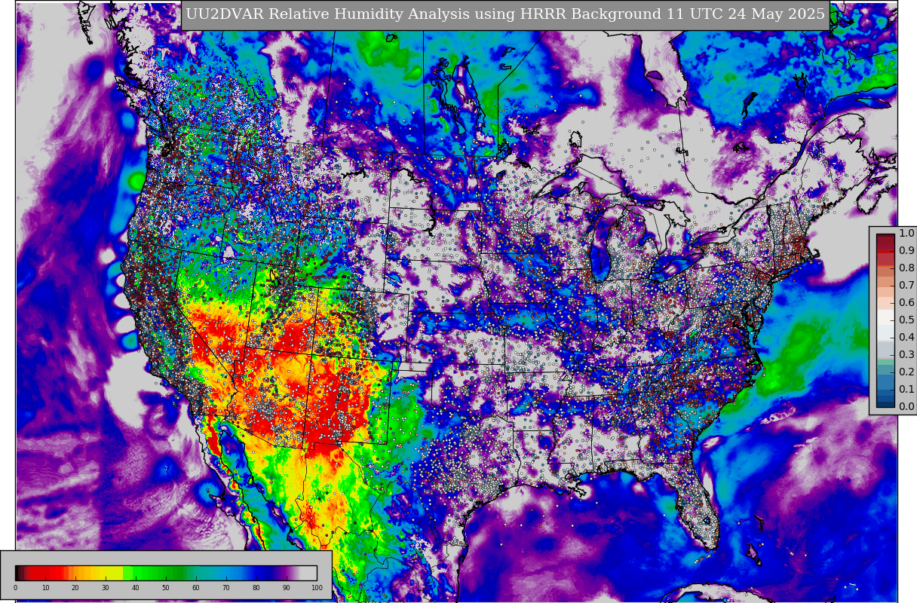Image resolution: width=917 pixels, height=603 pixels.
Task: Pick the dark blue bottom segment of right colorbar
Action: pyautogui.click(x=885, y=404)
